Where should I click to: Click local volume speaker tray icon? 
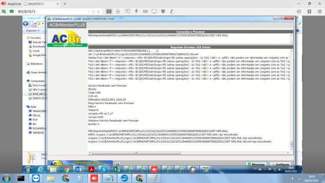(x=293, y=178)
